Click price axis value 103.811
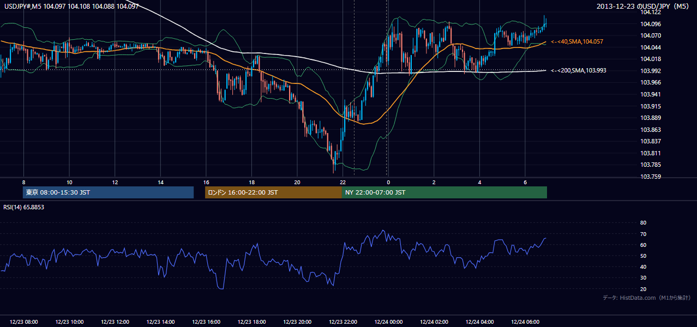 click(651, 153)
